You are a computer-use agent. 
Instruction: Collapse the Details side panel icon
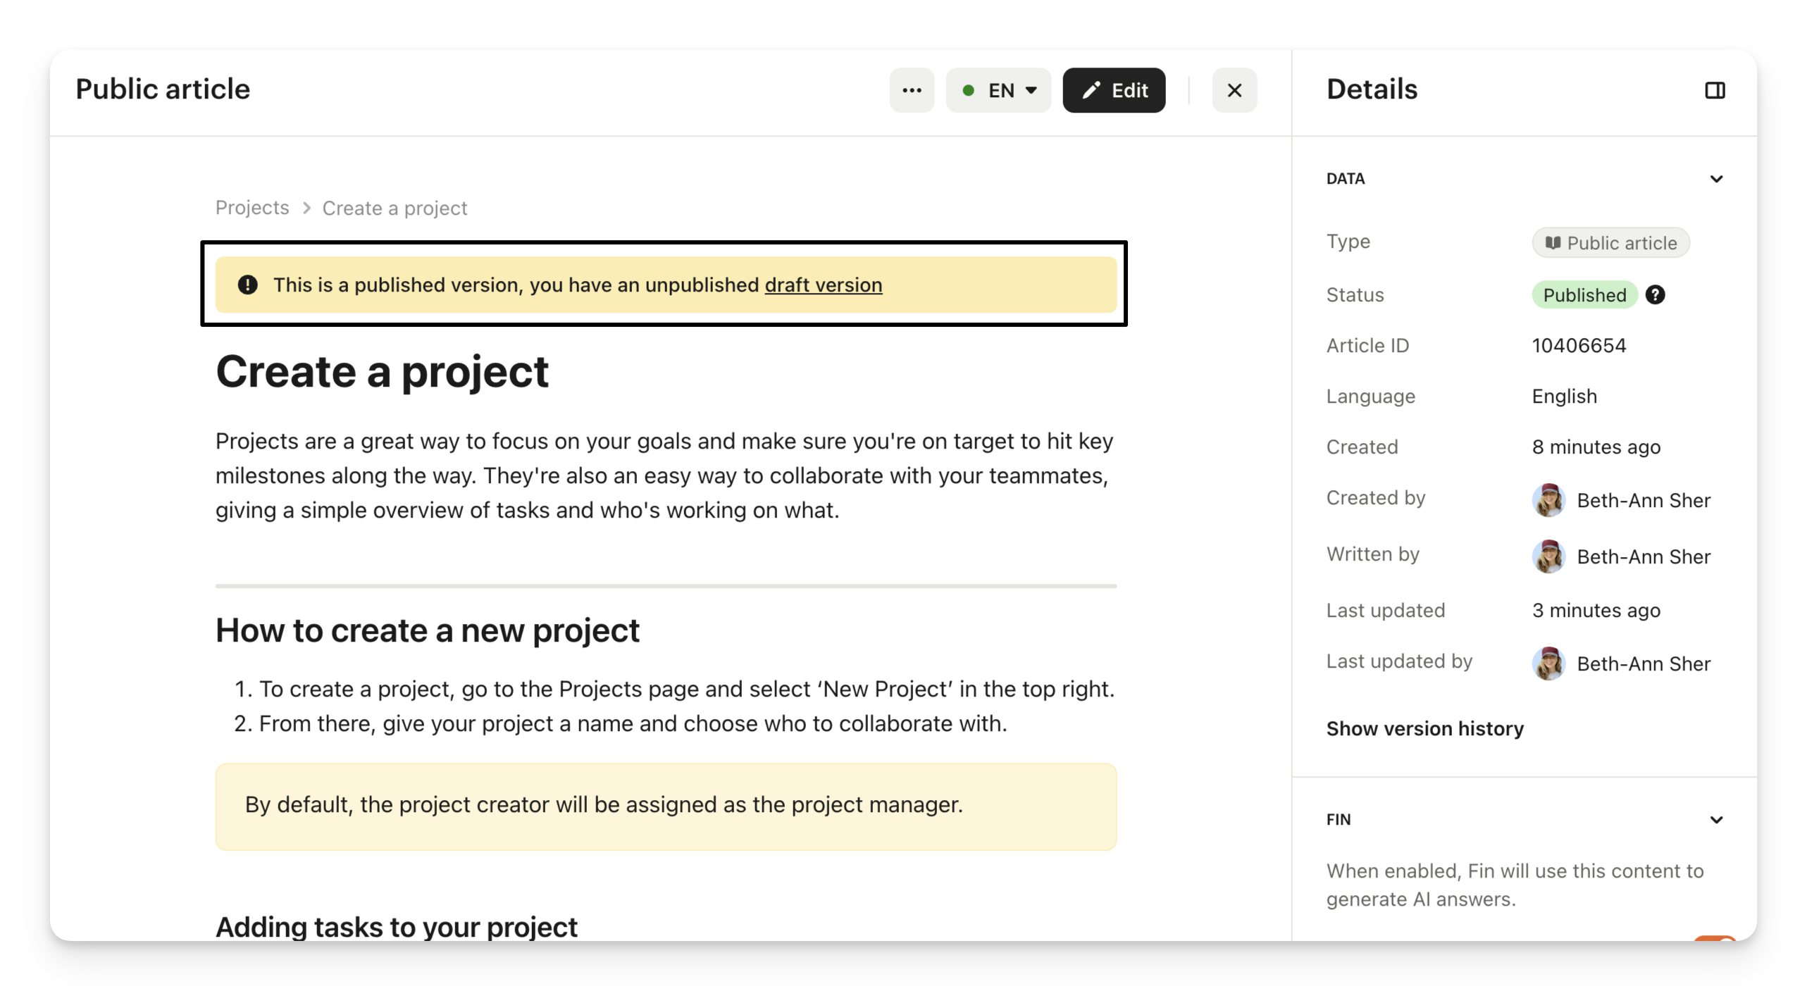(1715, 90)
